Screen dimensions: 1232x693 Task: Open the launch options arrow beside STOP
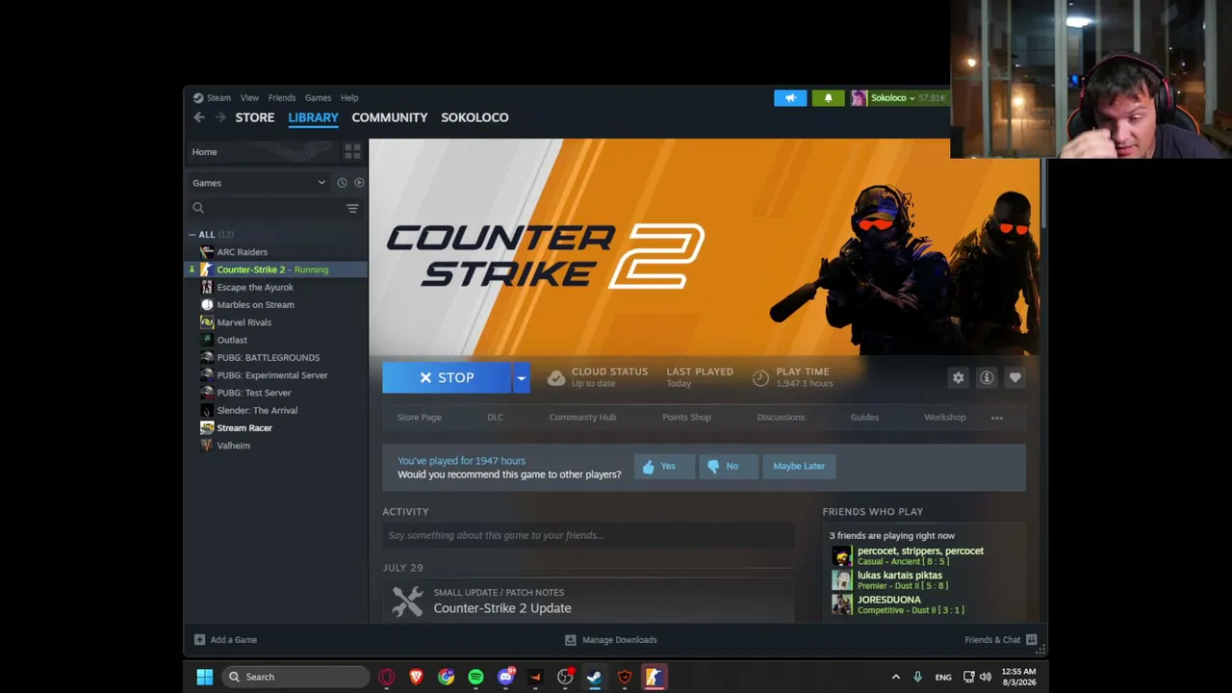(521, 378)
